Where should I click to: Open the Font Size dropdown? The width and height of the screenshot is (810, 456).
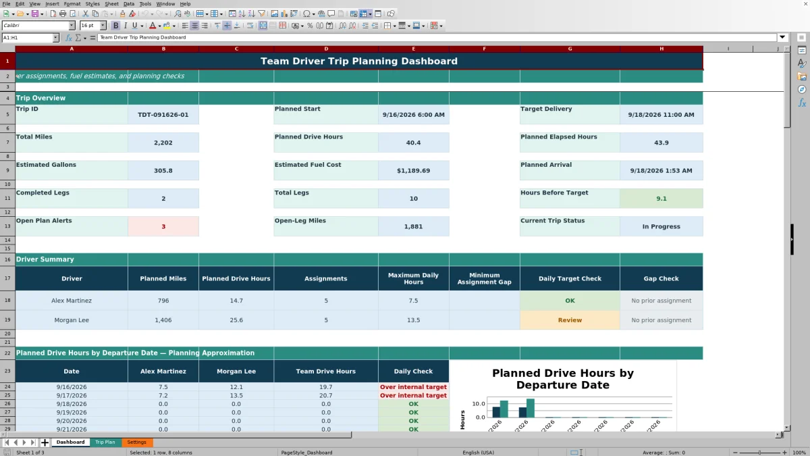pos(103,26)
